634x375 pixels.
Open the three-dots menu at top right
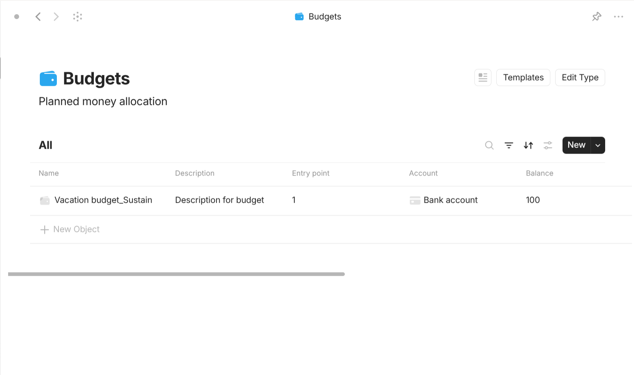(x=619, y=16)
